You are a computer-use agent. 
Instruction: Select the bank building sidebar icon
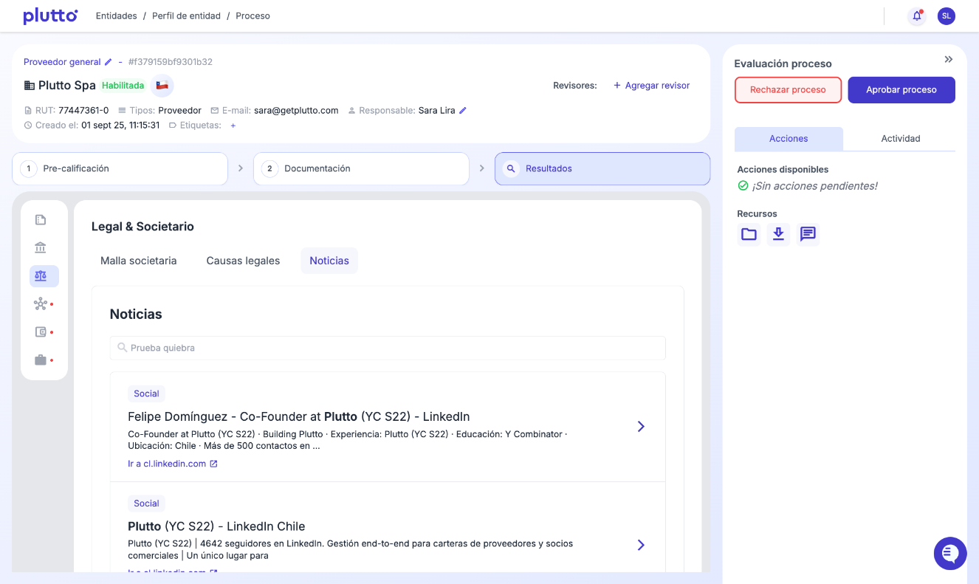point(41,247)
